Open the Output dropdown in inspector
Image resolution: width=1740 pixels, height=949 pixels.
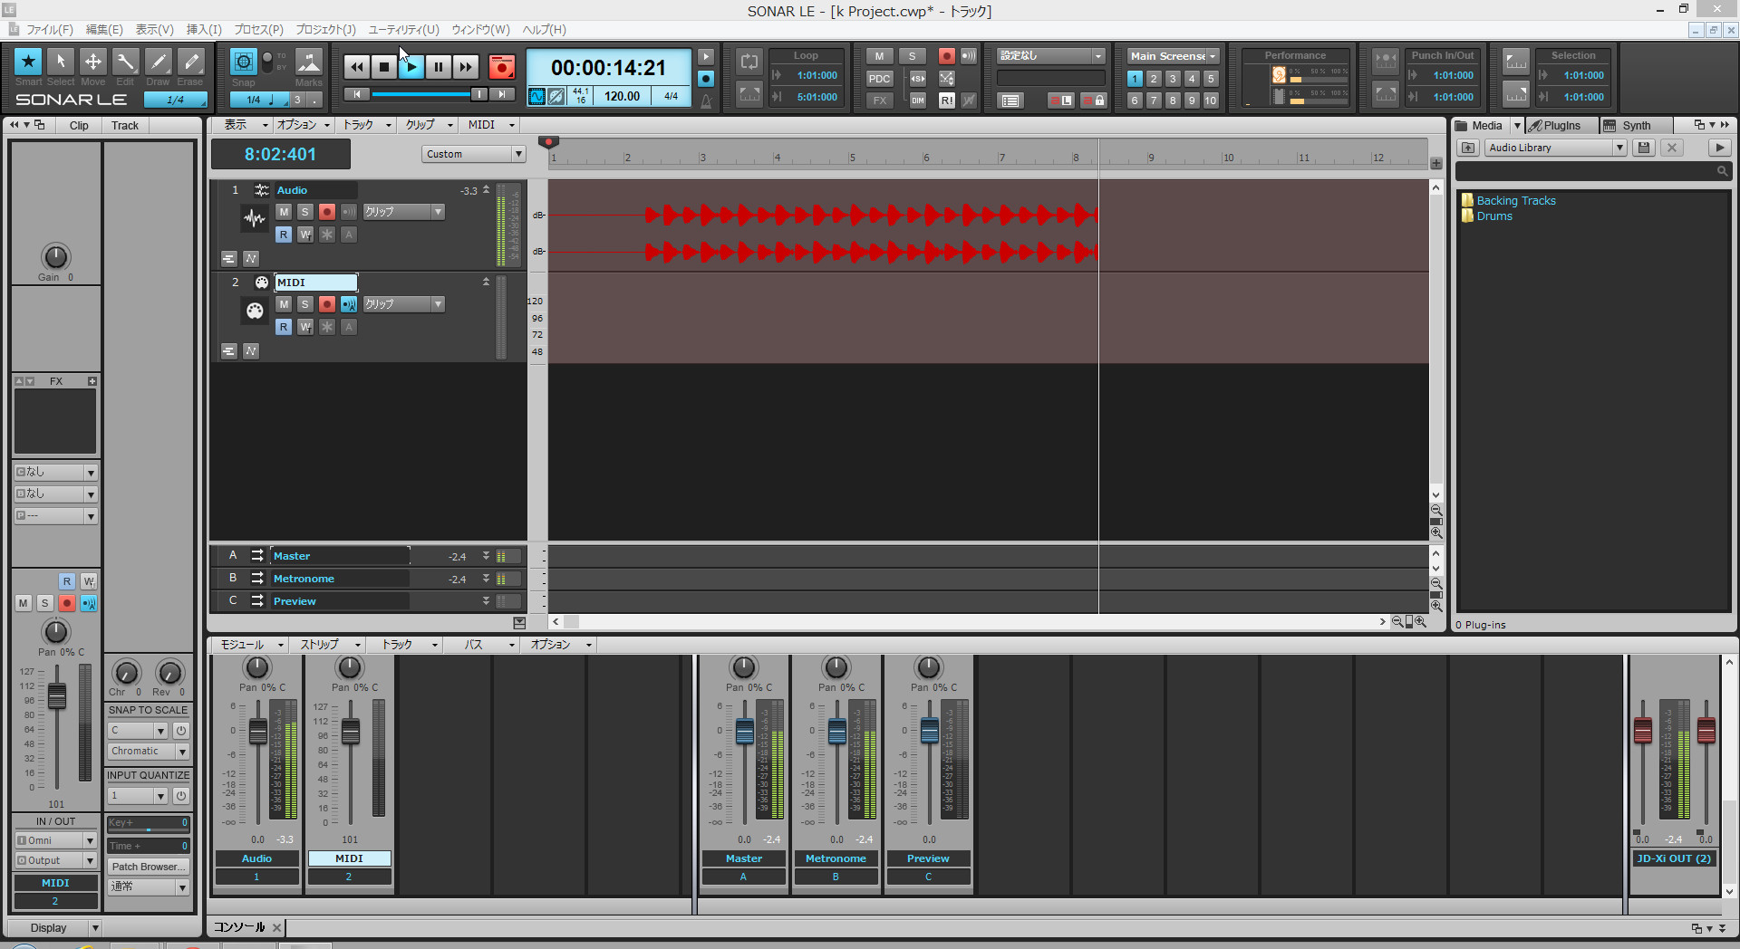pos(55,860)
